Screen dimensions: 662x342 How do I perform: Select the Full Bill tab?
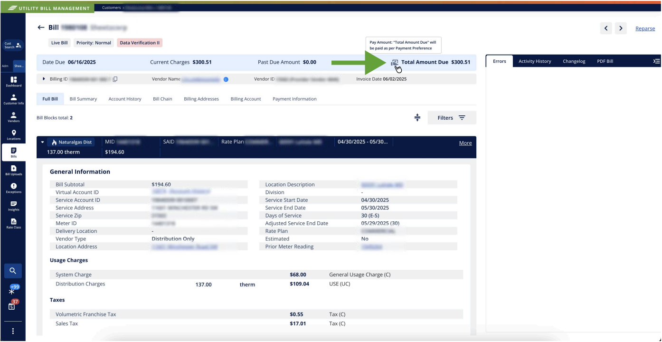tap(50, 99)
